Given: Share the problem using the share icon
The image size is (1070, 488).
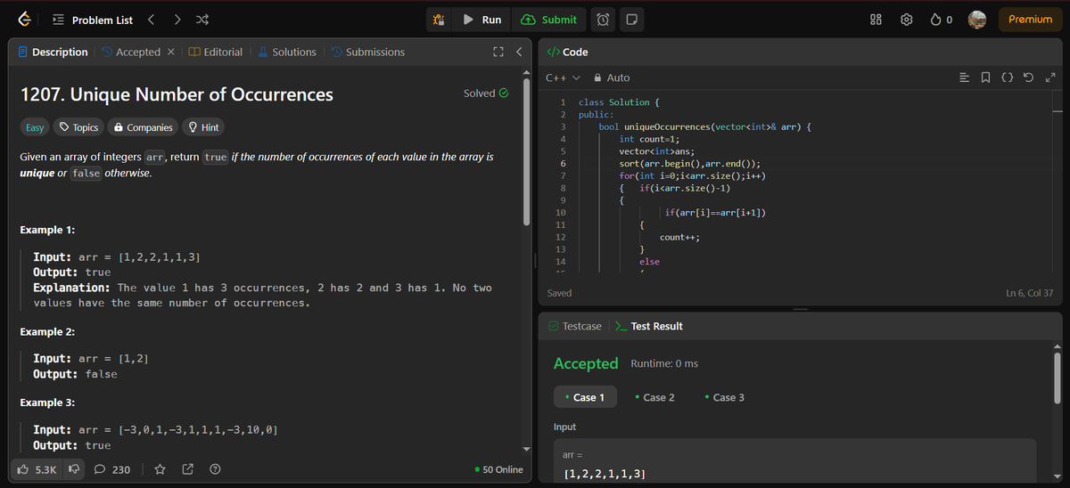Looking at the screenshot, I should 187,469.
